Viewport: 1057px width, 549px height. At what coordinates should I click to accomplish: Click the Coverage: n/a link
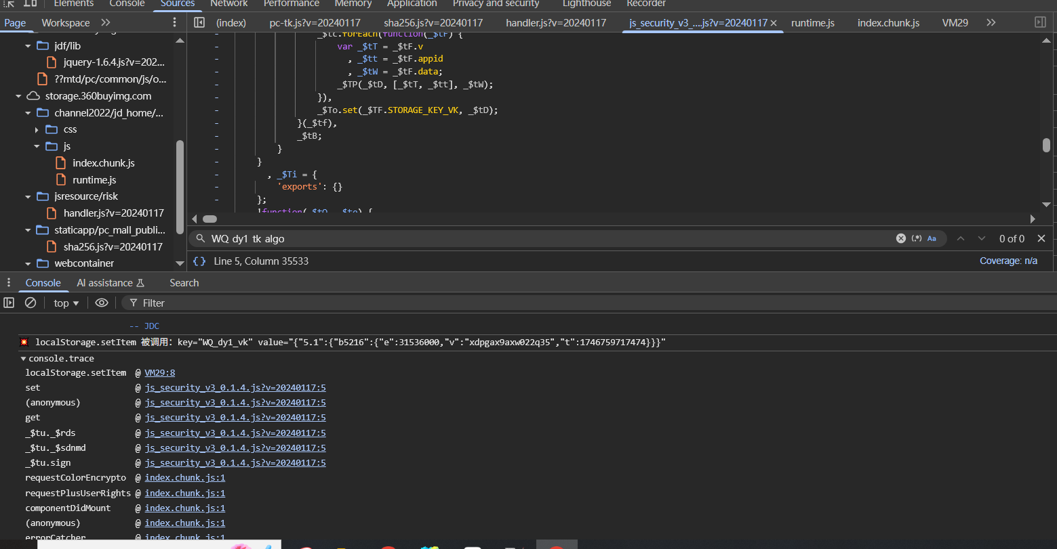click(x=1008, y=261)
